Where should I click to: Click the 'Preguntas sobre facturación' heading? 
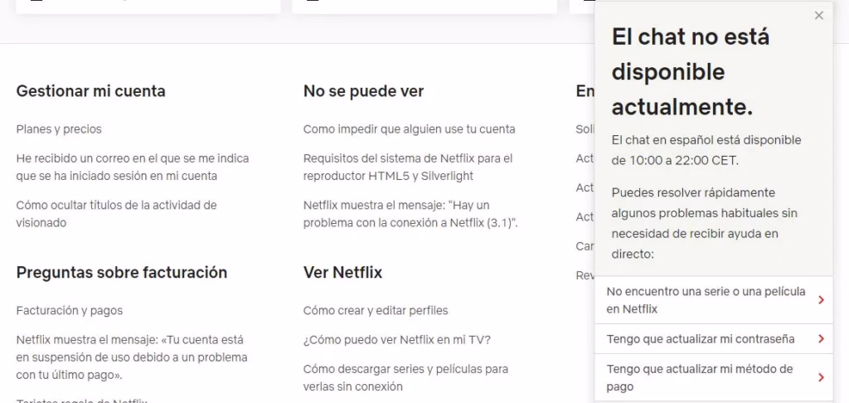[x=122, y=272]
